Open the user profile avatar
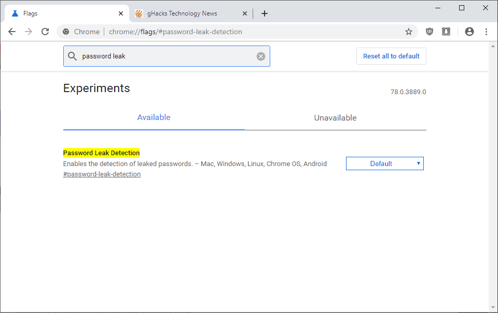The width and height of the screenshot is (498, 313). point(469,32)
